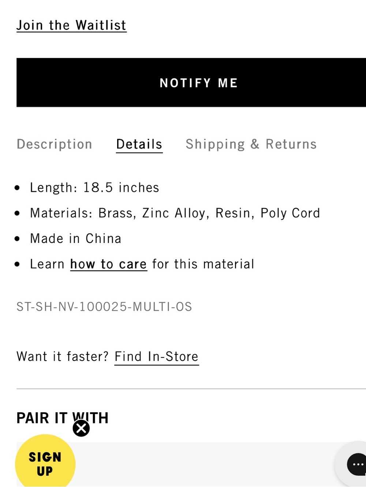Select the Length 18.5 inches detail
The image size is (366, 487).
94,187
